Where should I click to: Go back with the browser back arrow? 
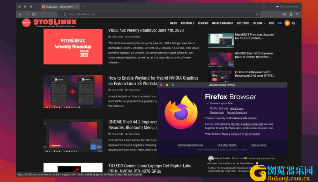[x=20, y=14]
